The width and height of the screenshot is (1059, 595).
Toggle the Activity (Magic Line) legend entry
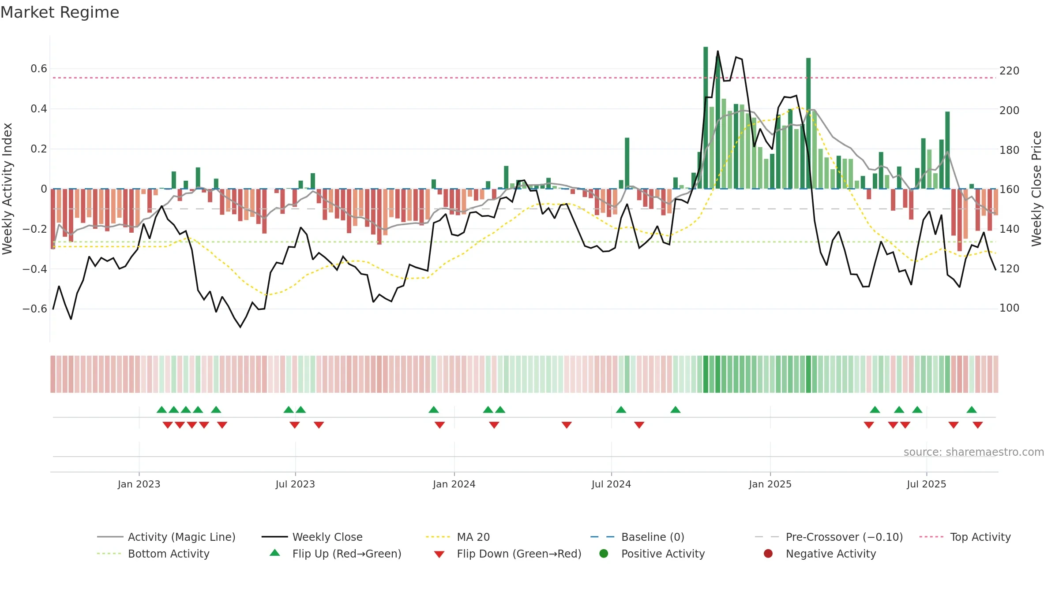point(166,537)
